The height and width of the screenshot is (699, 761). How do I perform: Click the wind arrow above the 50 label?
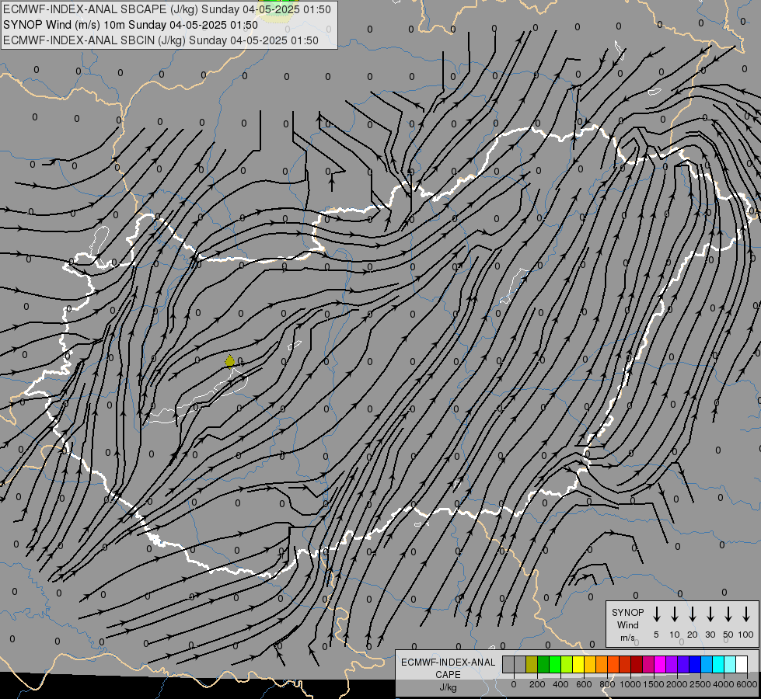click(728, 614)
